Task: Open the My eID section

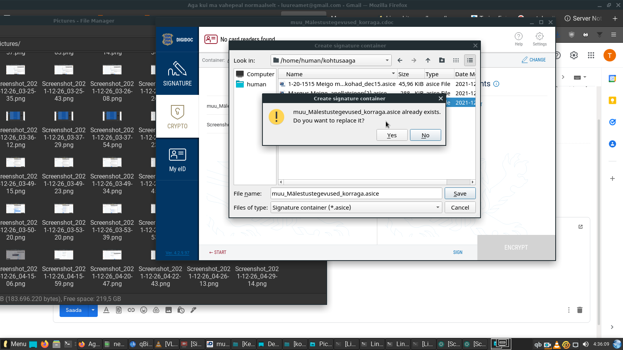Action: [177, 159]
